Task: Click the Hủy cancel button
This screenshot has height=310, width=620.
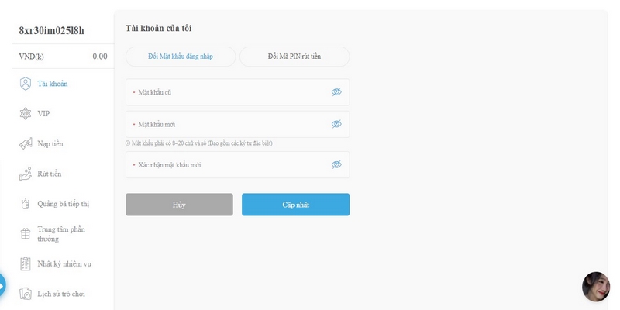Action: point(179,205)
